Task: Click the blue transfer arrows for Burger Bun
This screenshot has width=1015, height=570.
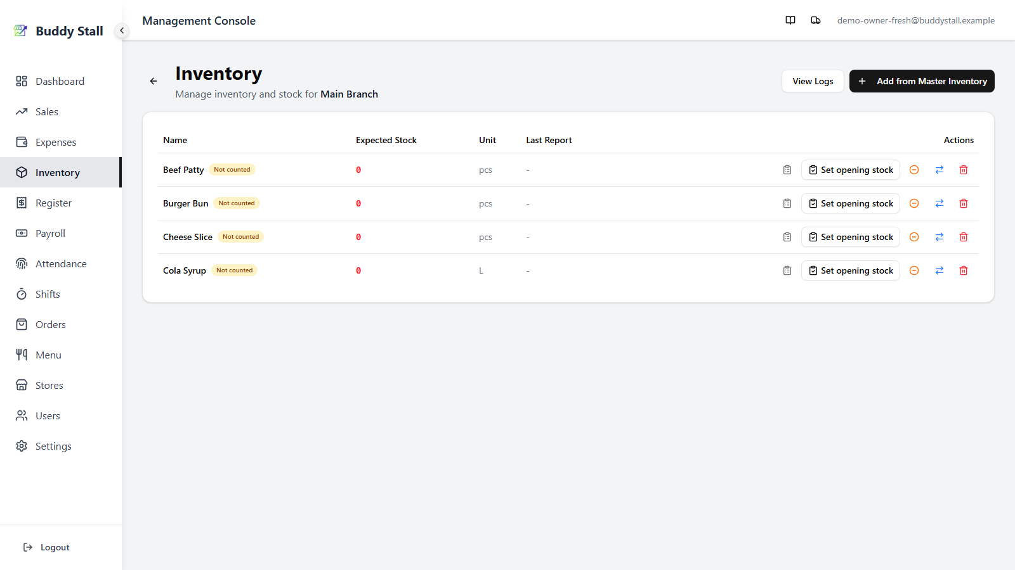Action: click(x=940, y=203)
